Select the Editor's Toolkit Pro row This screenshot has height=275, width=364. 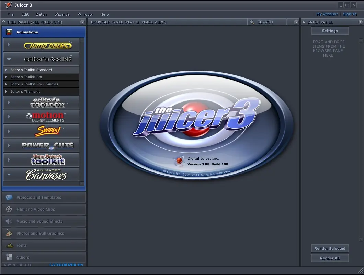coord(41,77)
